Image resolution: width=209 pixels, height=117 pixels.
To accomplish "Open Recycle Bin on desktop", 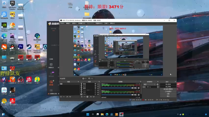I will [x=4, y=4].
